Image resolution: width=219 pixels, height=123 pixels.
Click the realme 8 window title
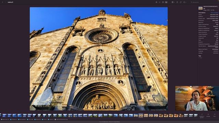coord(10,2)
